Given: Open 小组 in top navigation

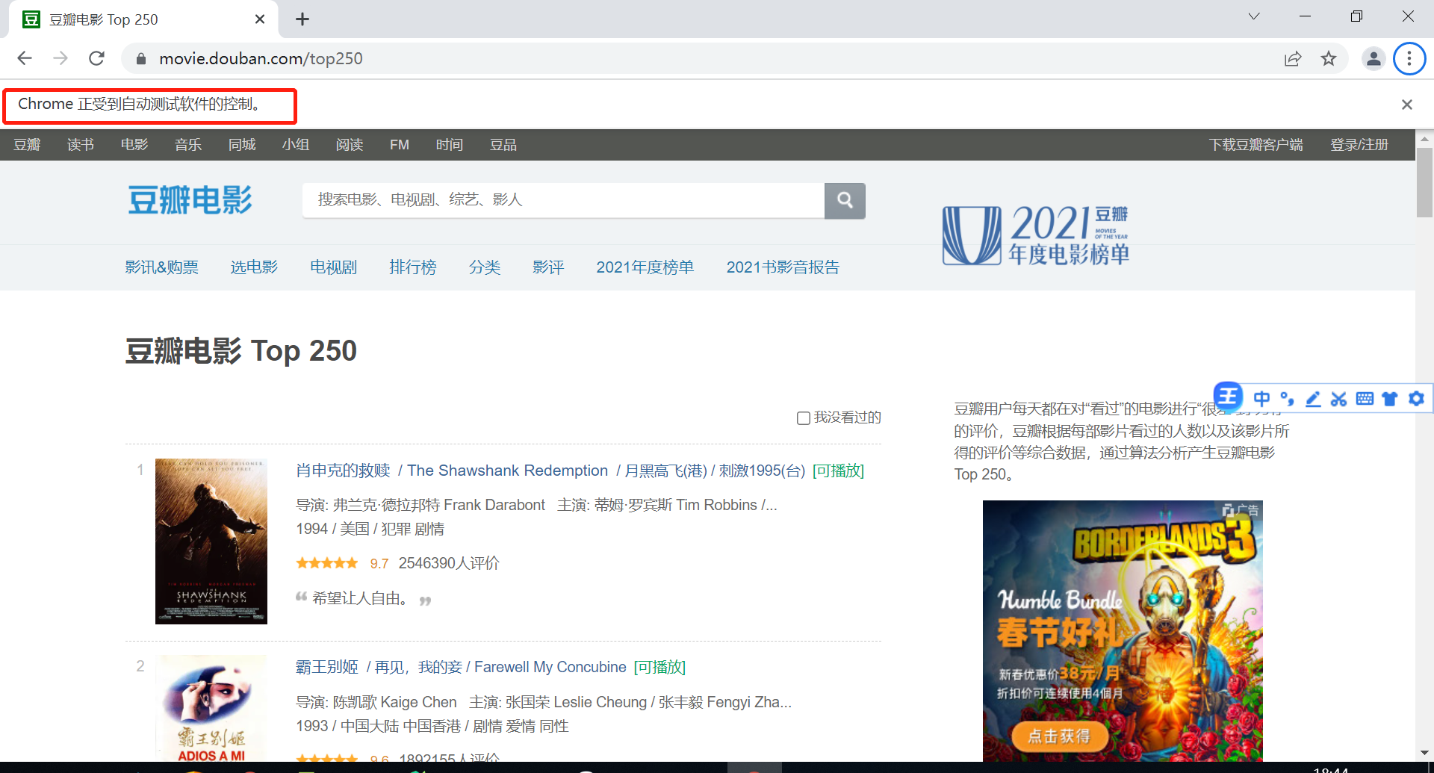Looking at the screenshot, I should 296,145.
